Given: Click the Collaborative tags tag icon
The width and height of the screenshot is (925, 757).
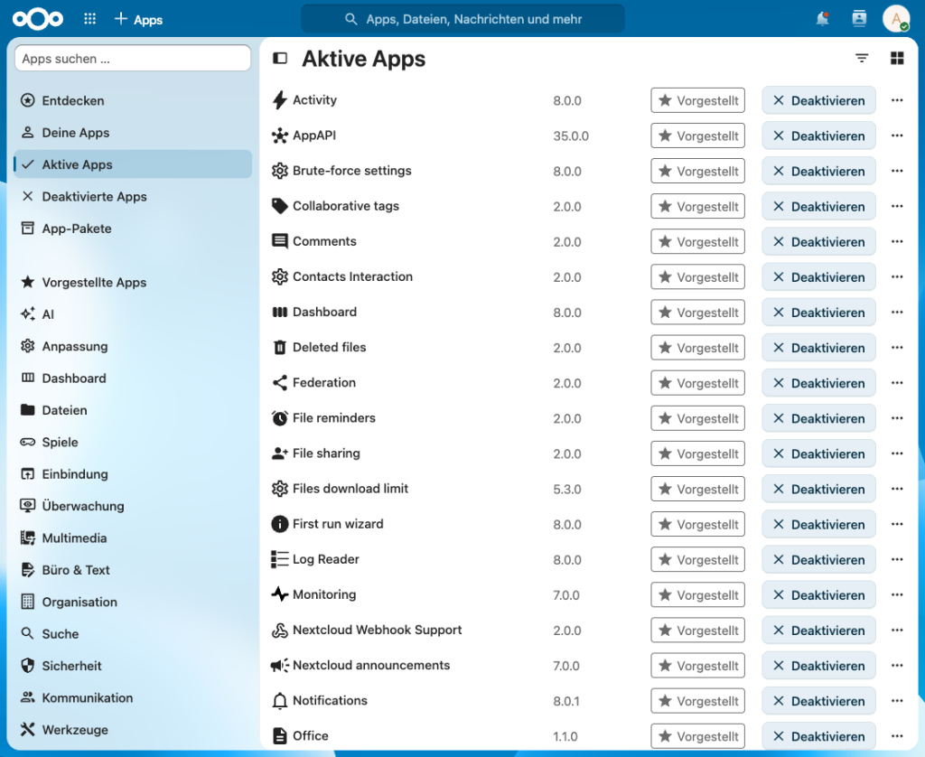Looking at the screenshot, I should pos(280,206).
